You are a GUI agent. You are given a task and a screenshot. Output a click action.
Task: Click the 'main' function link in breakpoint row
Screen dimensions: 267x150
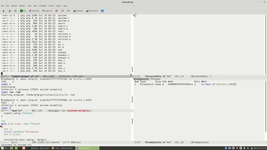coord(208,84)
